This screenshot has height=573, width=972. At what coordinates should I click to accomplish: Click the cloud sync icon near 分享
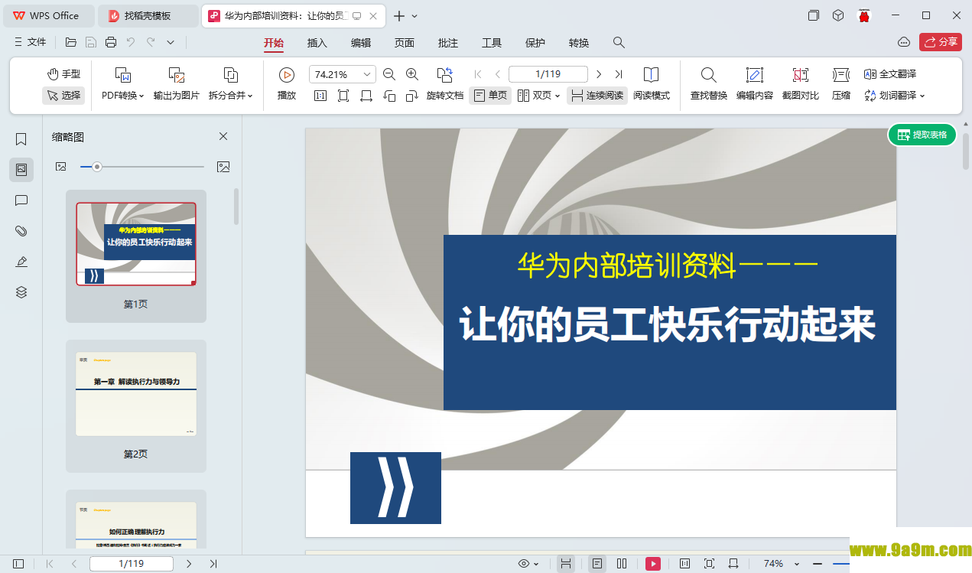point(903,42)
